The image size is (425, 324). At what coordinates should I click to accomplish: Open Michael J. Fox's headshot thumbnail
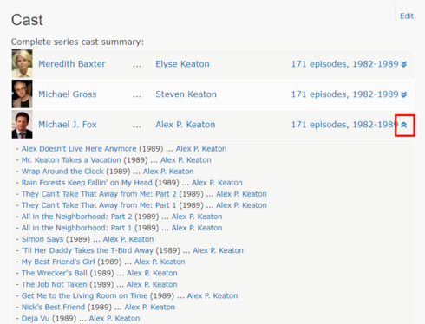22,125
